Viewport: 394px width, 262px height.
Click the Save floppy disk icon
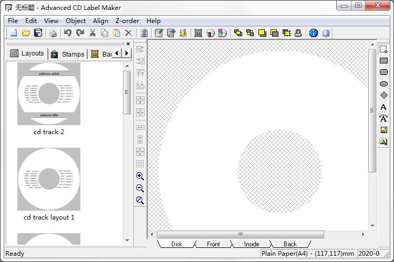tap(38, 33)
